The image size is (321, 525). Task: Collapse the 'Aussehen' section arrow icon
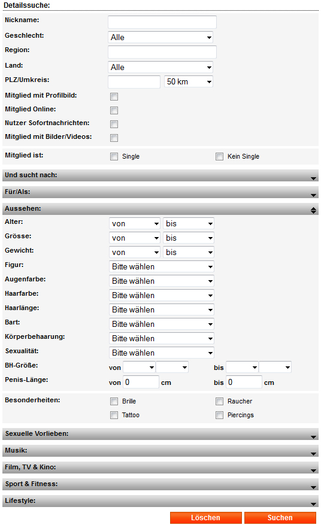tap(313, 210)
